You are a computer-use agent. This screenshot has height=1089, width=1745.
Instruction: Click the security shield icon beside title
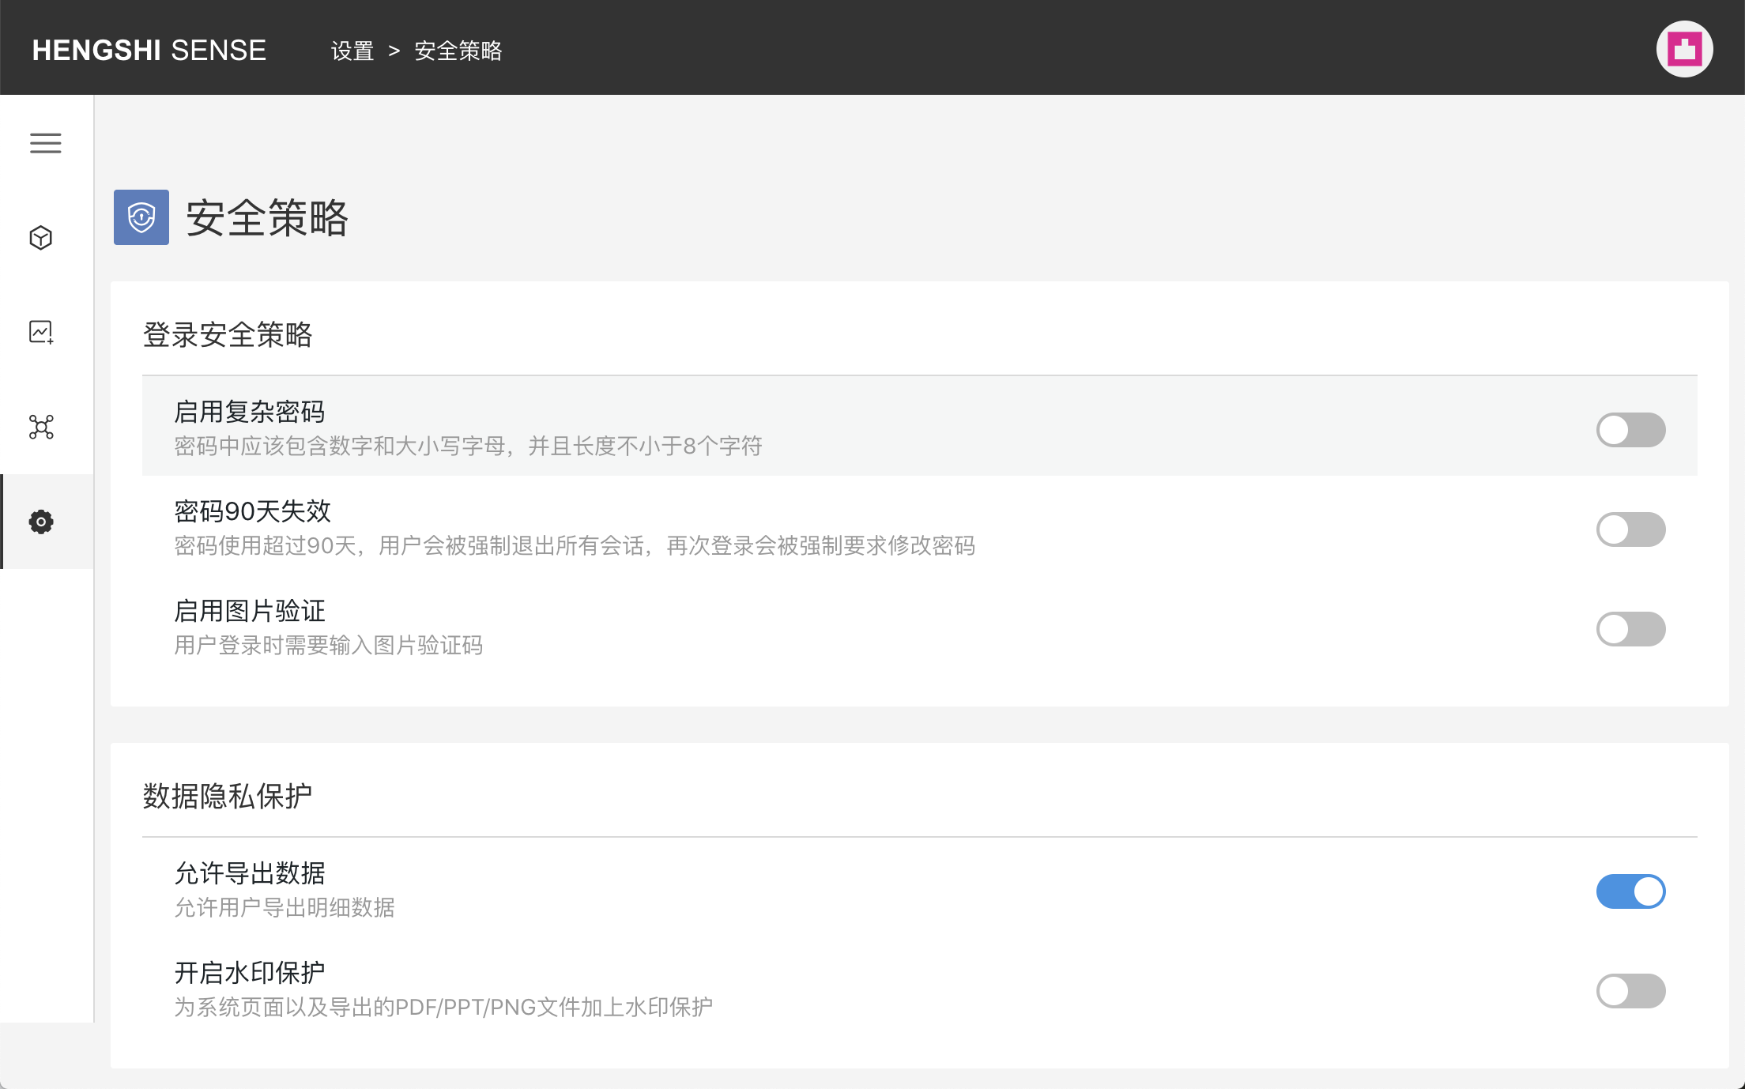[141, 217]
